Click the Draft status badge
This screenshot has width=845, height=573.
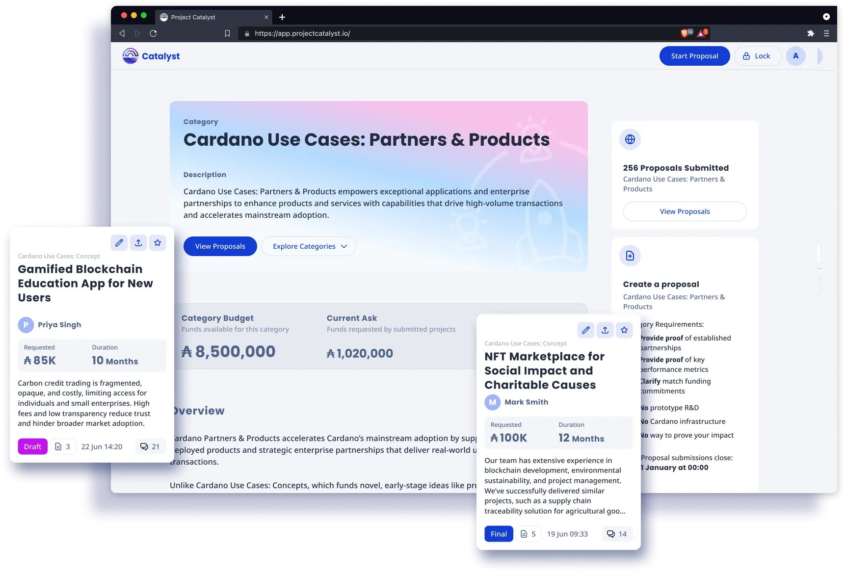click(33, 446)
